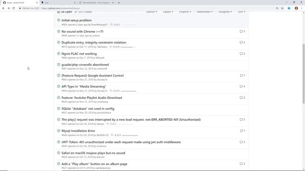The height and width of the screenshot is (171, 305).
Task: Close the GitHub Issues tab
Action: [x=37, y=3]
